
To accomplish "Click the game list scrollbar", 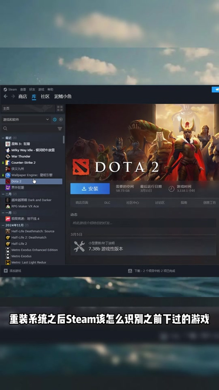I will (x=64, y=139).
